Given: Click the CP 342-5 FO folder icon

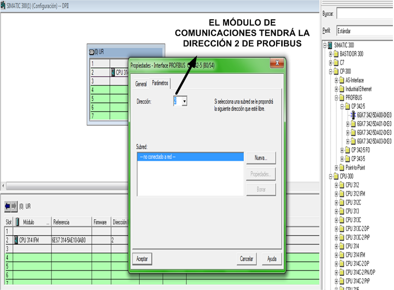Looking at the screenshot, I should 347,150.
